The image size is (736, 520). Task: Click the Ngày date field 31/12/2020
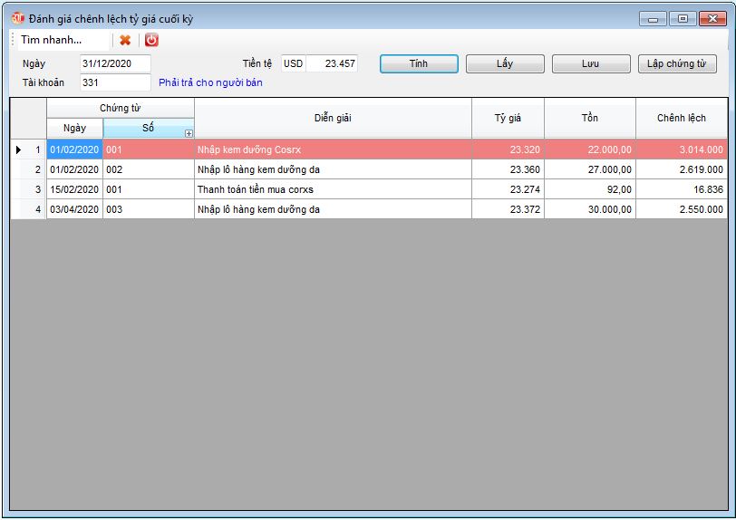point(114,64)
